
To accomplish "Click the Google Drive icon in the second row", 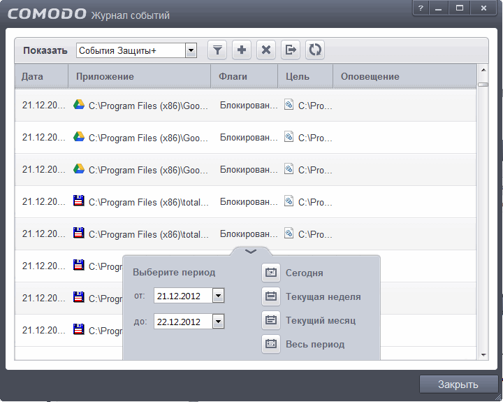I will point(78,137).
